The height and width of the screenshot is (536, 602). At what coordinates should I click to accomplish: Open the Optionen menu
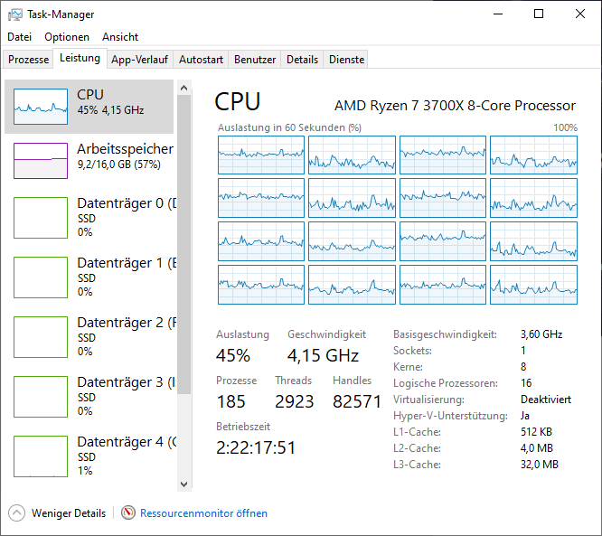pos(67,37)
